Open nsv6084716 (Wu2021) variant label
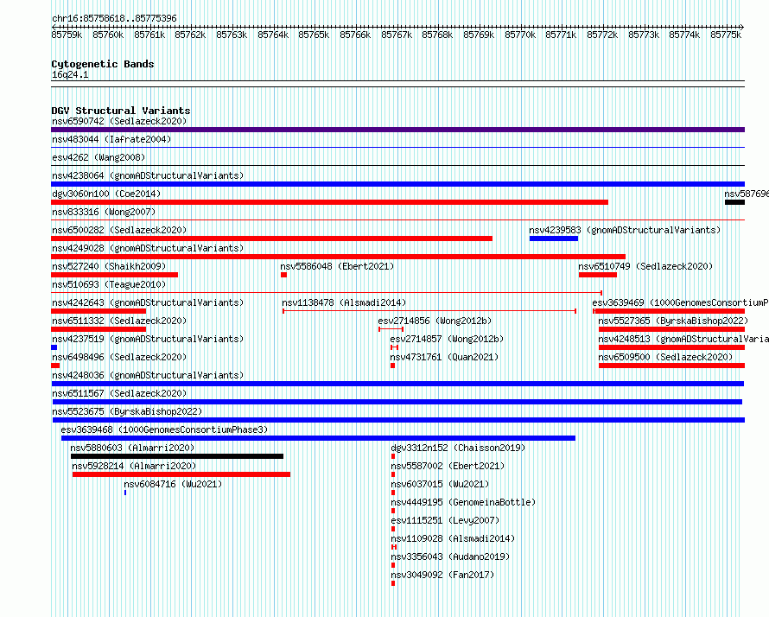 (173, 484)
